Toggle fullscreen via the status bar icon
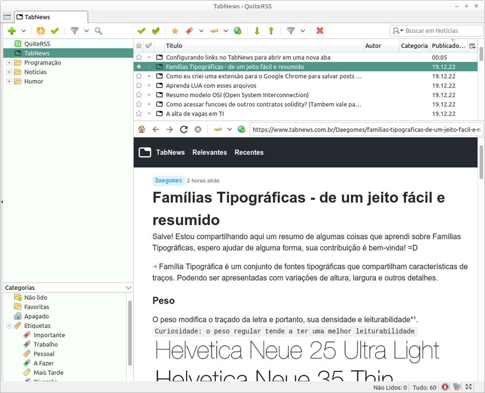Image resolution: width=485 pixels, height=393 pixels. [469, 387]
